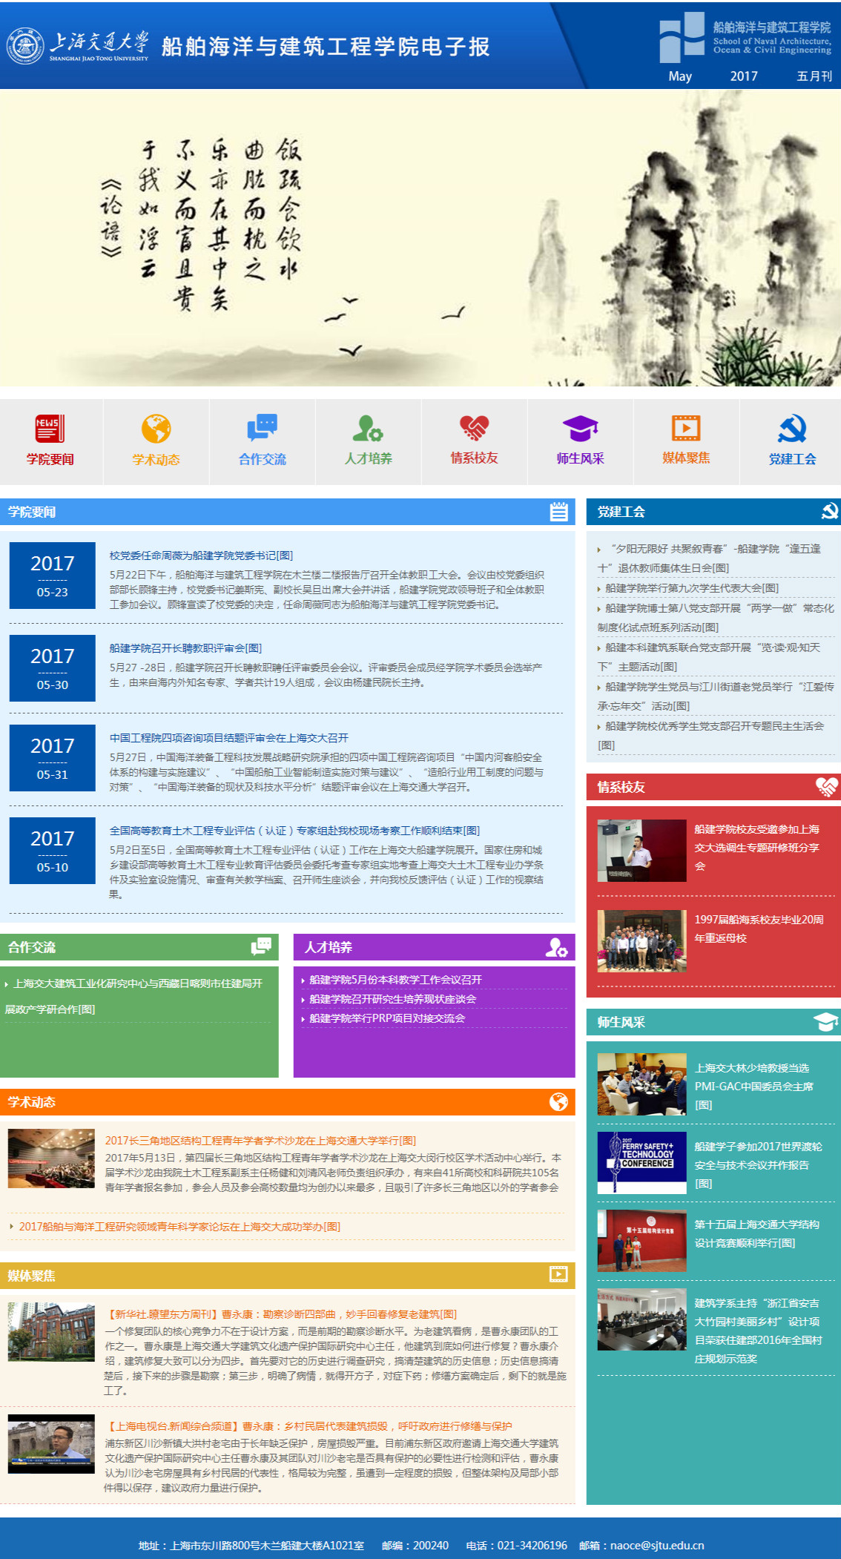
Task: Open the 学术动态 globe icon
Action: 156,429
